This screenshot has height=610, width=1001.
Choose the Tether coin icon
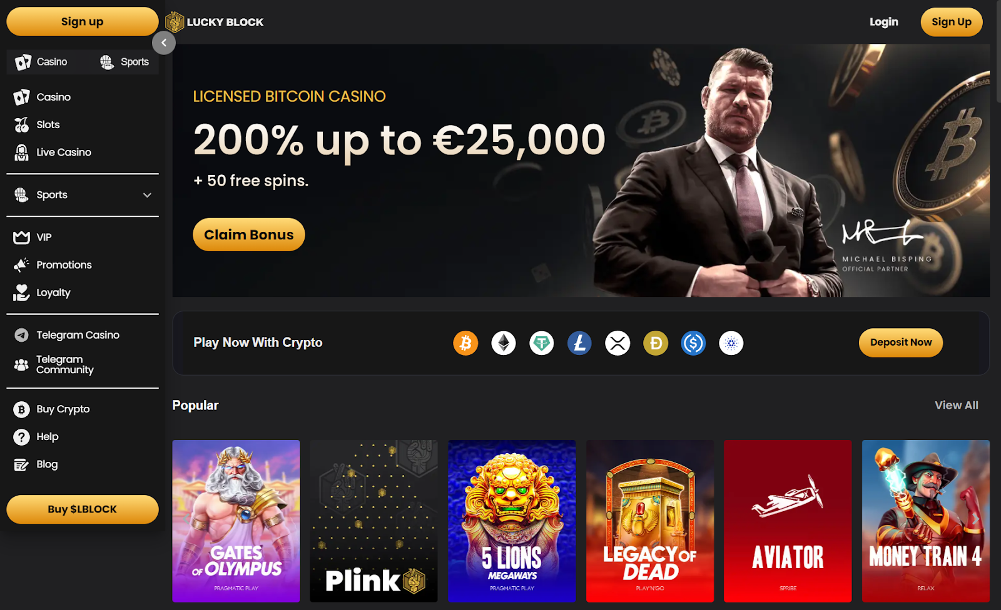[x=542, y=343]
